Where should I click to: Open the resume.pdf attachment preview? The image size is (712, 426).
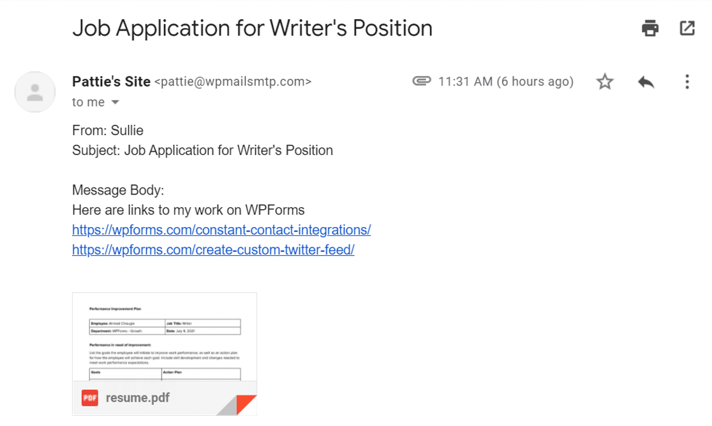point(164,338)
